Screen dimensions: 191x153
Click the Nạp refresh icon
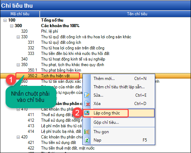coord(87,140)
